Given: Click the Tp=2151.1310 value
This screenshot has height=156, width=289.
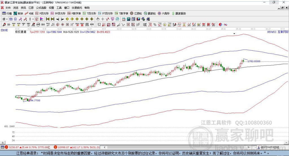Looking at the screenshot, I should tap(37, 32).
